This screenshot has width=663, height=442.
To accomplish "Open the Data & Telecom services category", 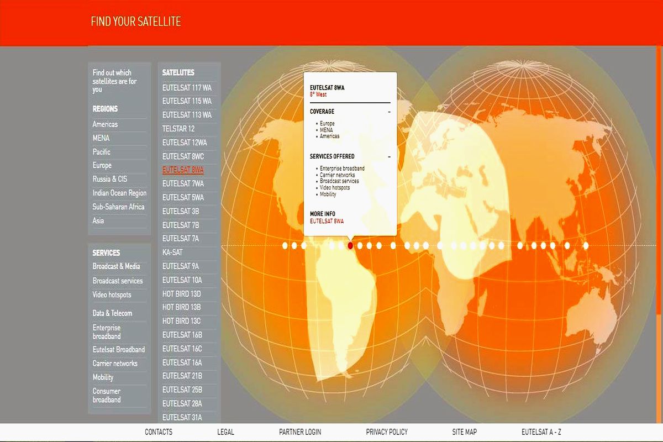I will (x=113, y=313).
